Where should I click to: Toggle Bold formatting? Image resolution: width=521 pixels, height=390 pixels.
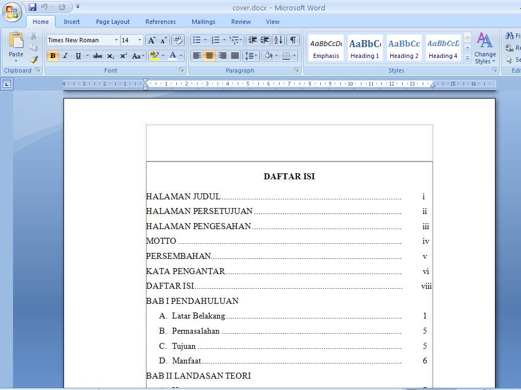[53, 56]
